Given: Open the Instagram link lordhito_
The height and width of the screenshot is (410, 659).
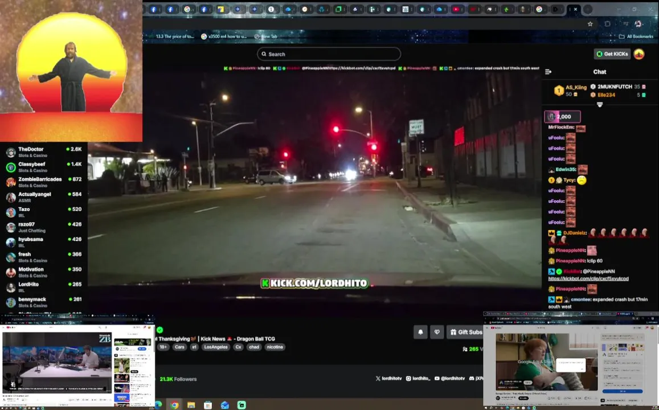Looking at the screenshot, I should 418,379.
